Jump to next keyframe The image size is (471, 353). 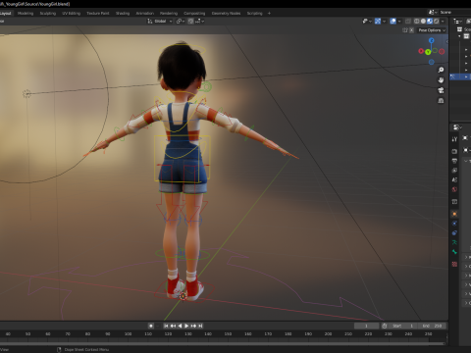click(193, 326)
